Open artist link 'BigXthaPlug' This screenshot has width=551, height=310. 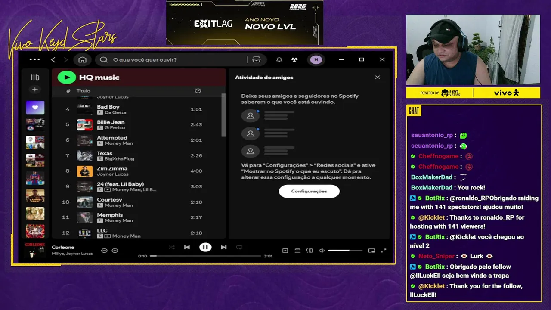coord(119,159)
